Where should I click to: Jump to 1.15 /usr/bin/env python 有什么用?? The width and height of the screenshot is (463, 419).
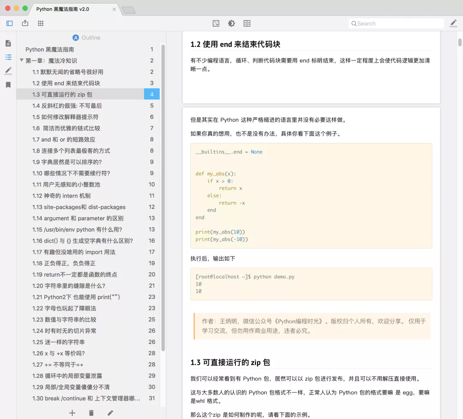tap(77, 229)
